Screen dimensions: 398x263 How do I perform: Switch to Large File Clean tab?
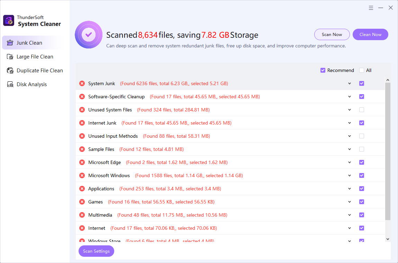coord(35,57)
